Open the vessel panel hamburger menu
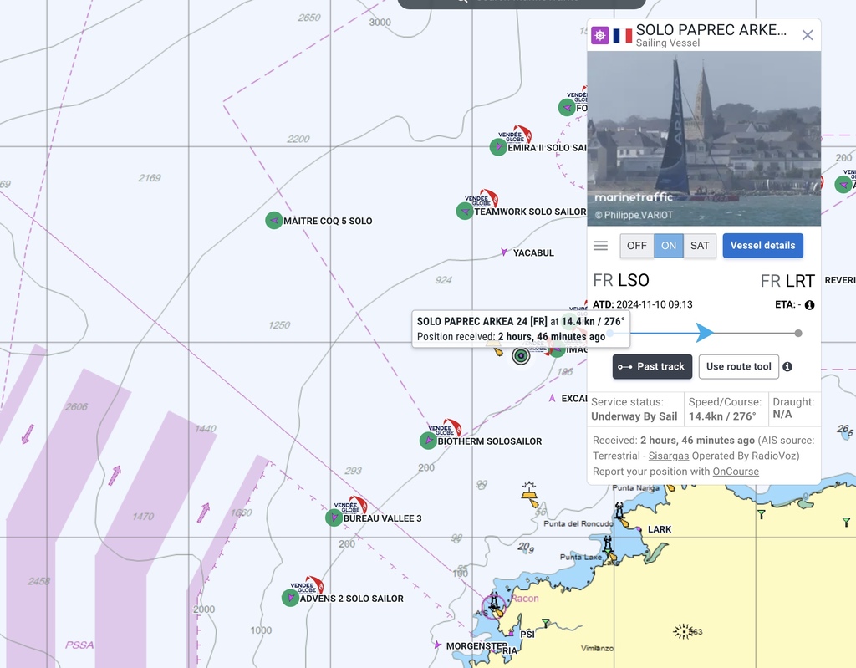Viewport: 856px width, 668px height. tap(600, 246)
